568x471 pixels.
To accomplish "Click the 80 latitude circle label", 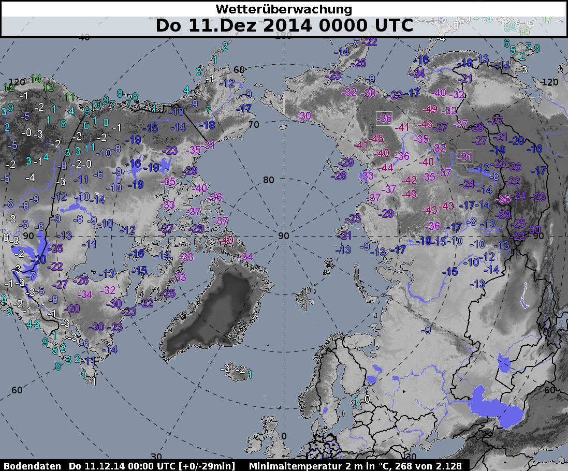I will coord(268,180).
